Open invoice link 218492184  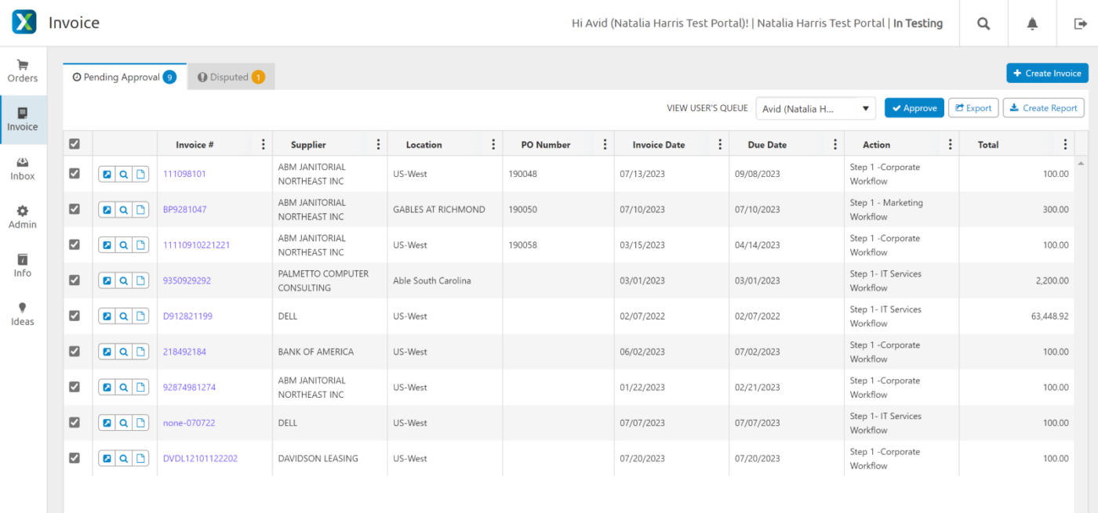[x=184, y=352]
